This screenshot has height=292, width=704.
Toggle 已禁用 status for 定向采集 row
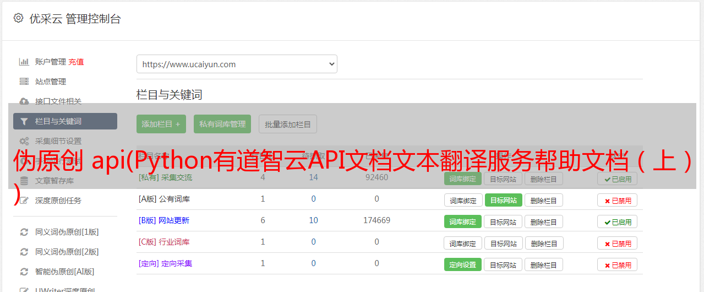click(x=617, y=265)
